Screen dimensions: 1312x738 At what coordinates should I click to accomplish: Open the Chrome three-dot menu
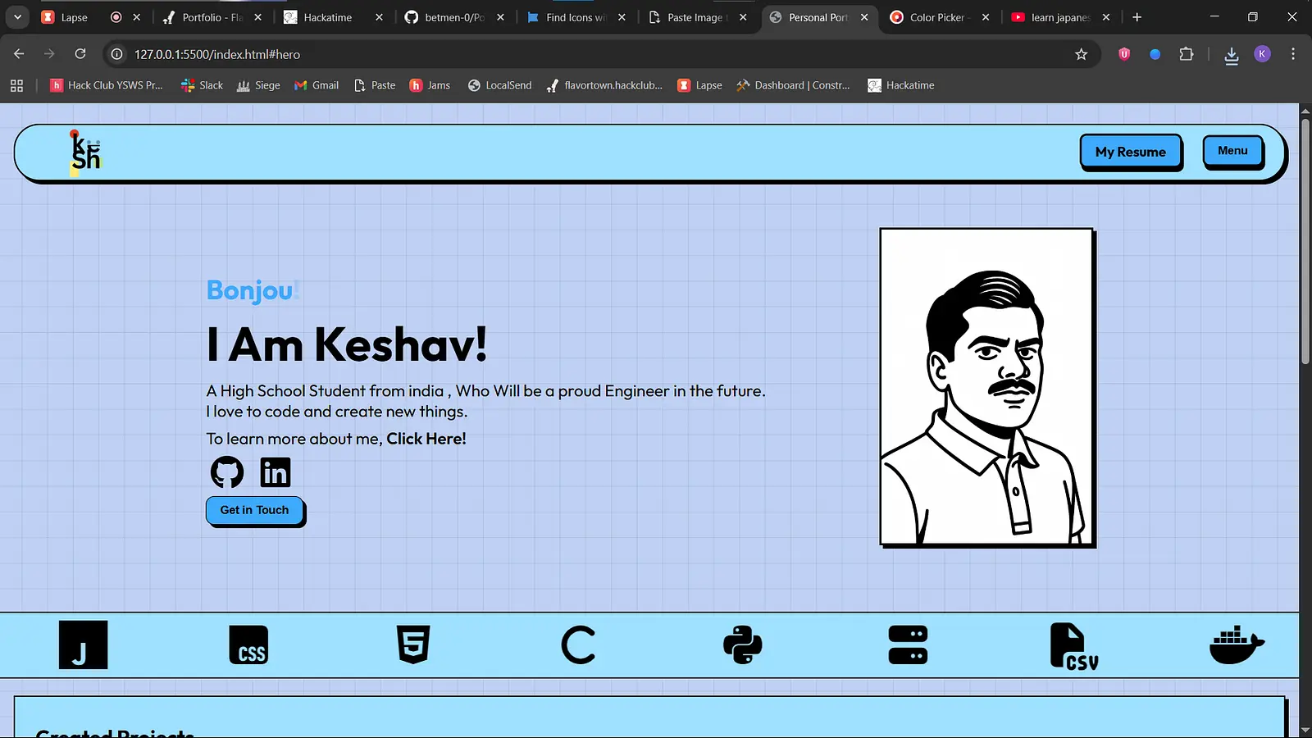(1293, 54)
